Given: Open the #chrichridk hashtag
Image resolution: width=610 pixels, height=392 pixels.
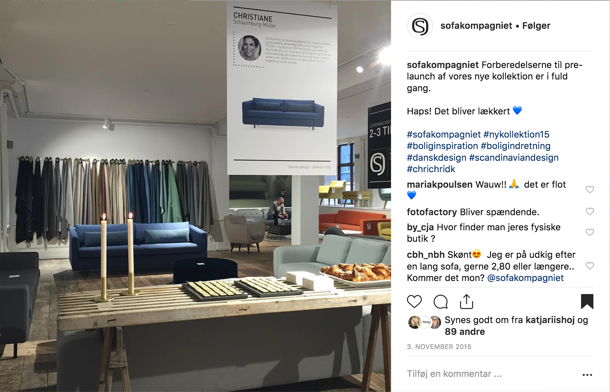Looking at the screenshot, I should tap(431, 169).
